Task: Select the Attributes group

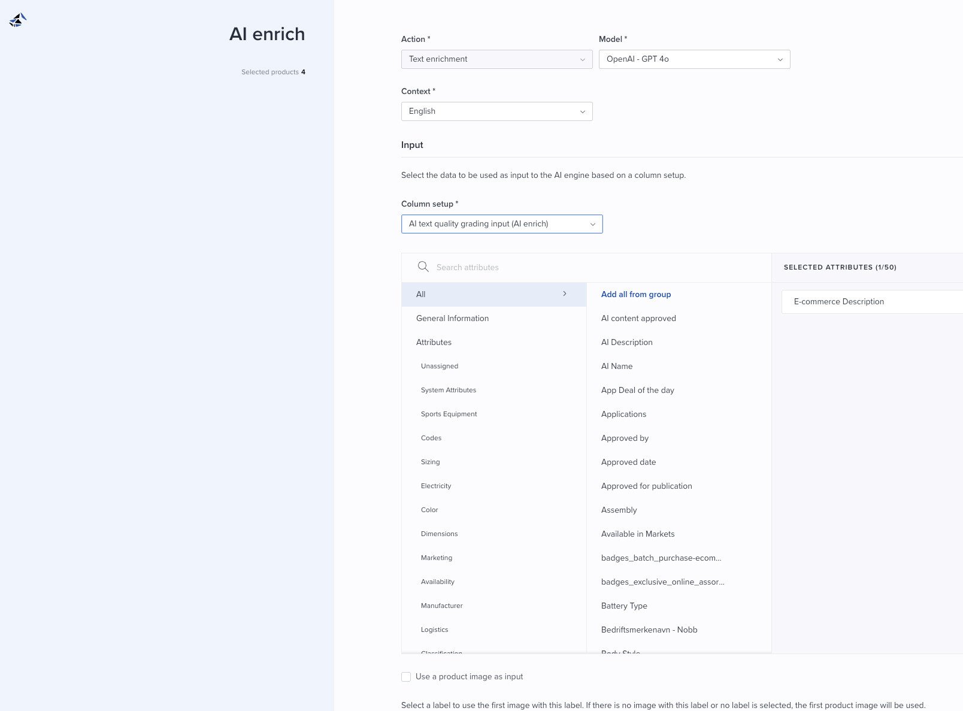Action: point(434,343)
